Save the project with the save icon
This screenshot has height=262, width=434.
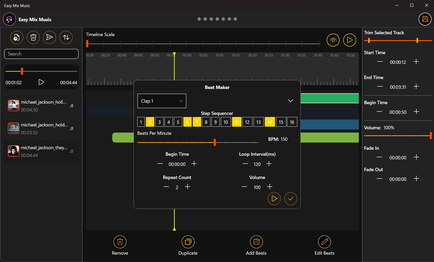tap(425, 19)
